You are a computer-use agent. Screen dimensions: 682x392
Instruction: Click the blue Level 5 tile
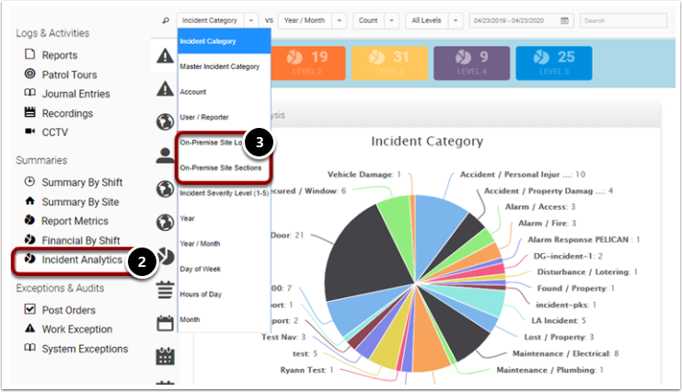tap(554, 63)
